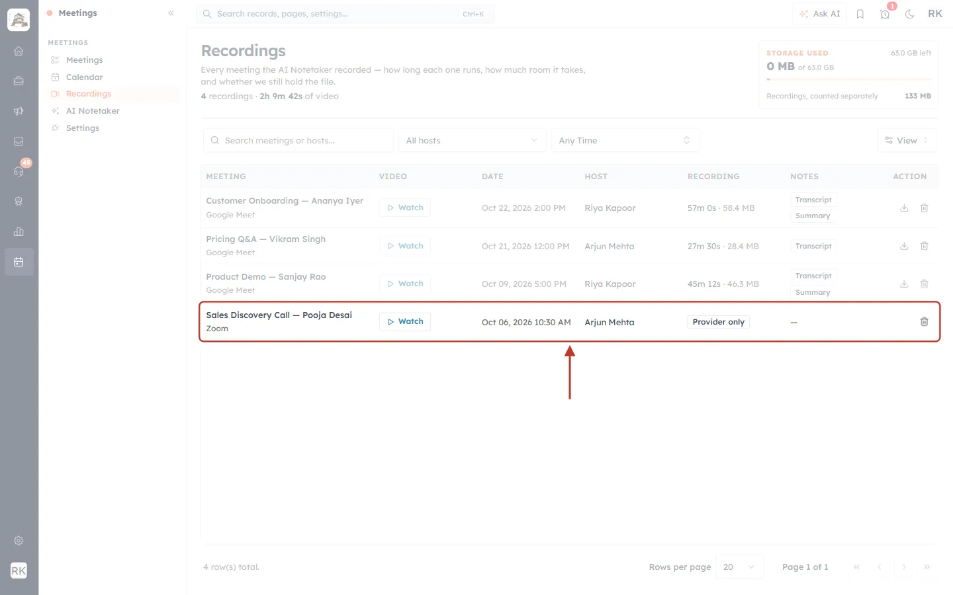Screen dimensions: 953x595
Task: Delete the Customer Onboarding recording
Action: click(925, 208)
